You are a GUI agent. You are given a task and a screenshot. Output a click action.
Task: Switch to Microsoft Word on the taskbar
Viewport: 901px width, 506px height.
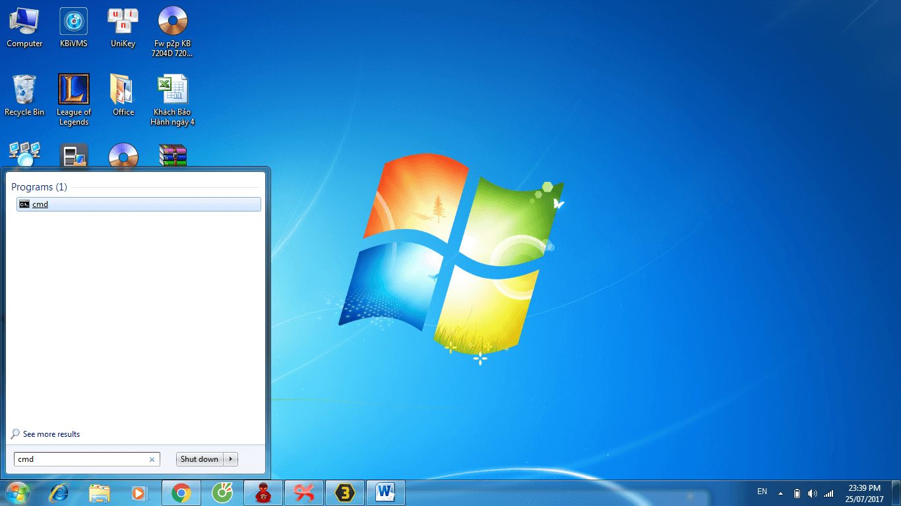pyautogui.click(x=385, y=493)
